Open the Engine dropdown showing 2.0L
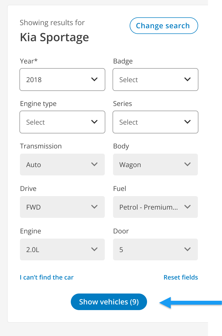This screenshot has width=222, height=336. tap(62, 249)
